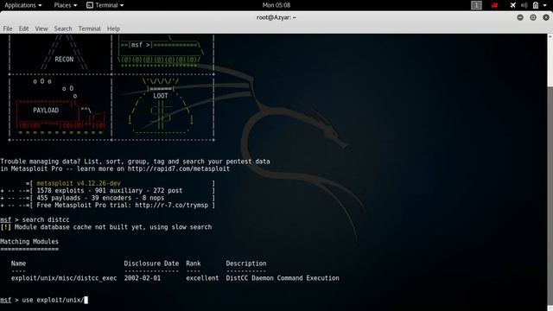The height and width of the screenshot is (311, 553).
Task: Click the 'Description' column header
Action: click(x=246, y=263)
